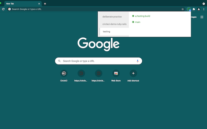Click the Google logo

(98, 44)
